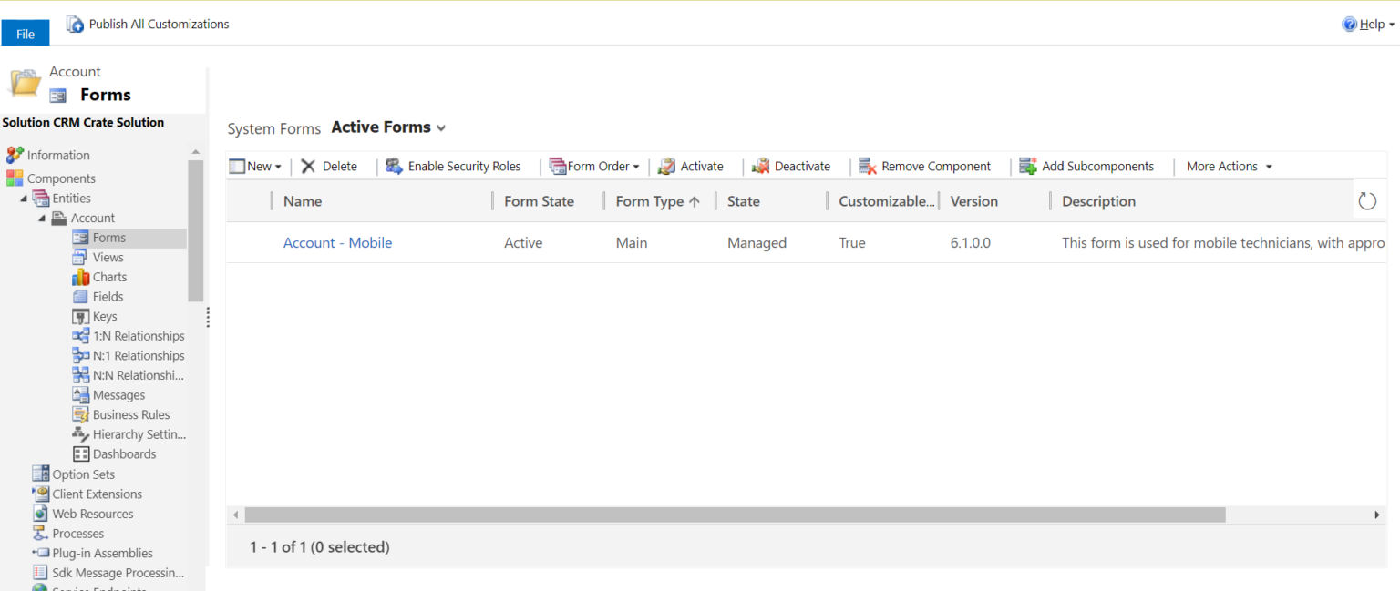
Task: Open the File menu
Action: (x=25, y=32)
